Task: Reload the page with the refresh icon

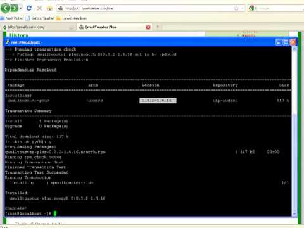Action: pos(29,8)
